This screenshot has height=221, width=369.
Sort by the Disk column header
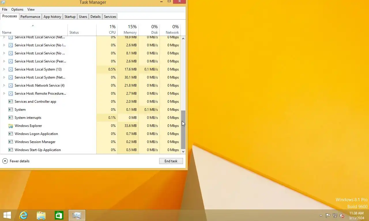[x=149, y=29]
